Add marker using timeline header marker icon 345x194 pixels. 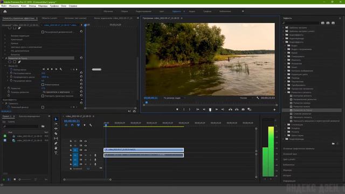click(x=85, y=125)
